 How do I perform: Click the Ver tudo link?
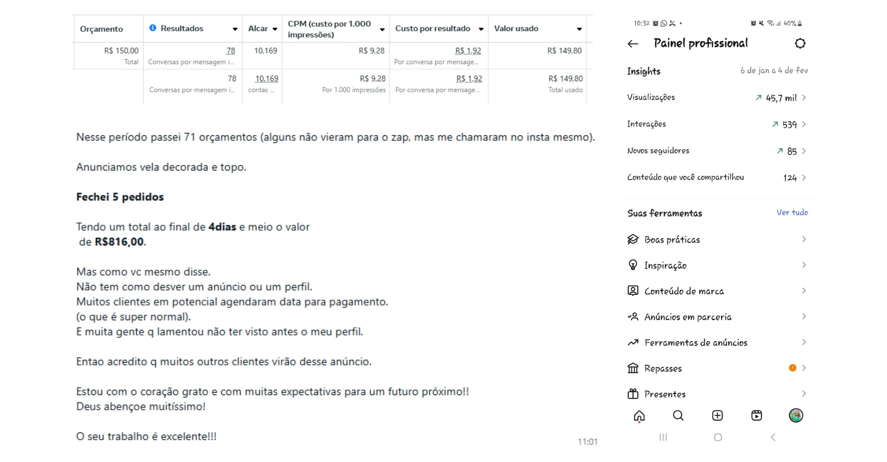[792, 213]
